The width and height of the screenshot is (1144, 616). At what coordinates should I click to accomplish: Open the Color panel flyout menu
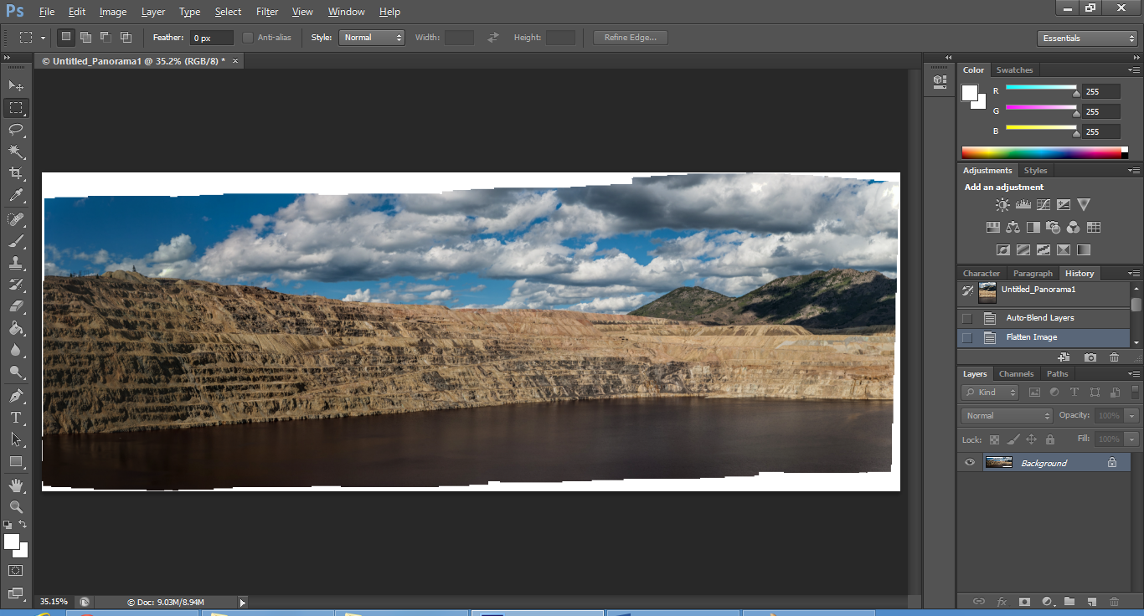(1134, 70)
